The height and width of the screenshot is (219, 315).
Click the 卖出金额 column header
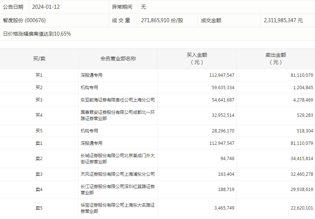point(276,59)
